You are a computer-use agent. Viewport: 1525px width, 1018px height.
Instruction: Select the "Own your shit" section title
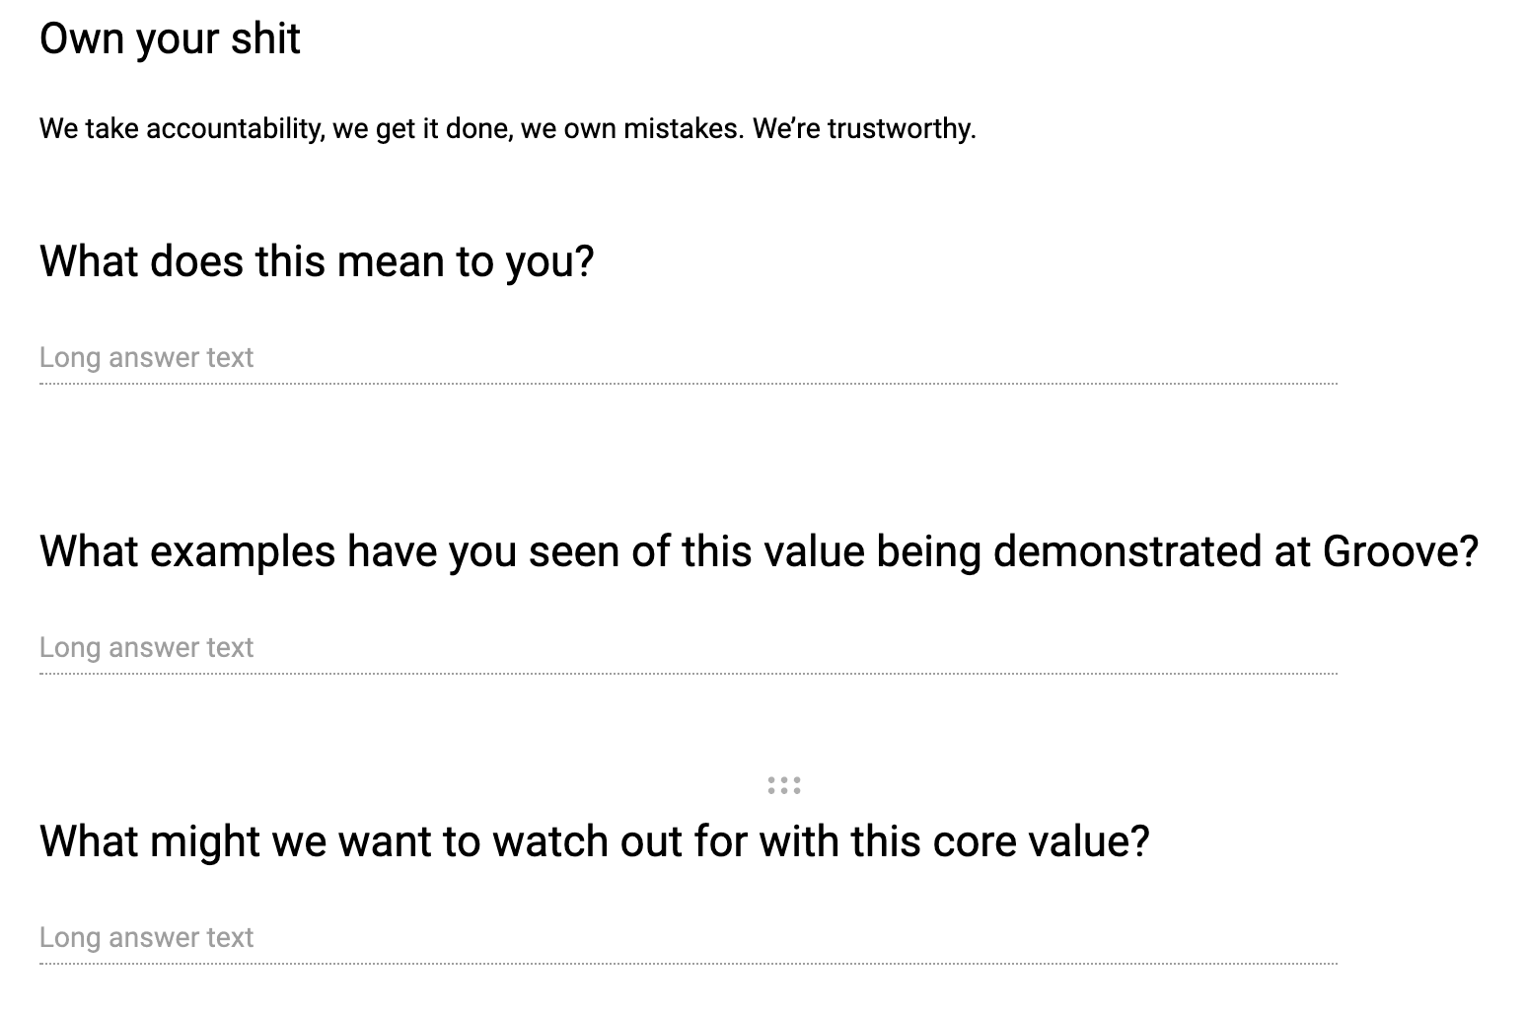pos(170,38)
